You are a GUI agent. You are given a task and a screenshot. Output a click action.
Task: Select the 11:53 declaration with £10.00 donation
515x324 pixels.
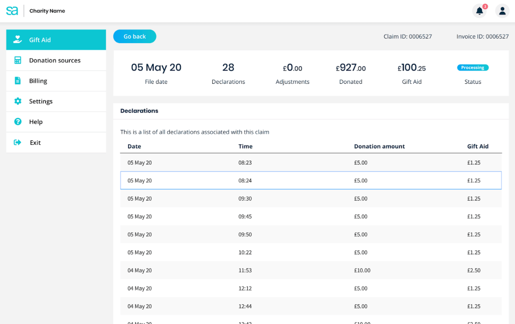(x=311, y=270)
